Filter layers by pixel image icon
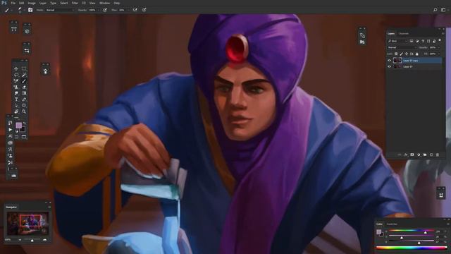Viewport: 451px width, 254px height. tap(412, 41)
